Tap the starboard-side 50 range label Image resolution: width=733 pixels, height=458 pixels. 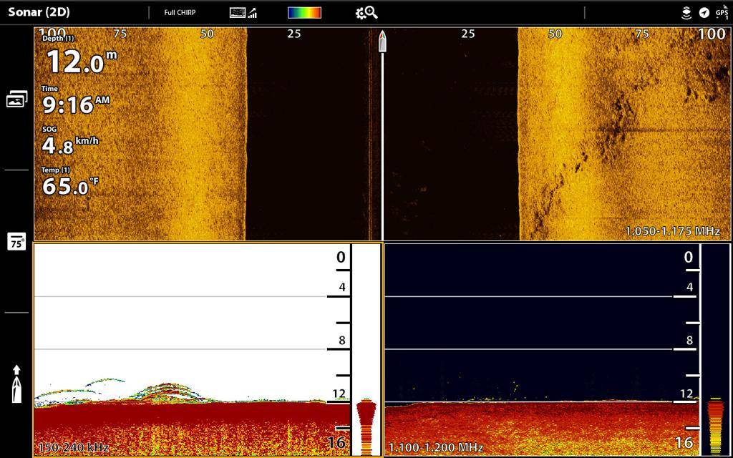click(555, 34)
